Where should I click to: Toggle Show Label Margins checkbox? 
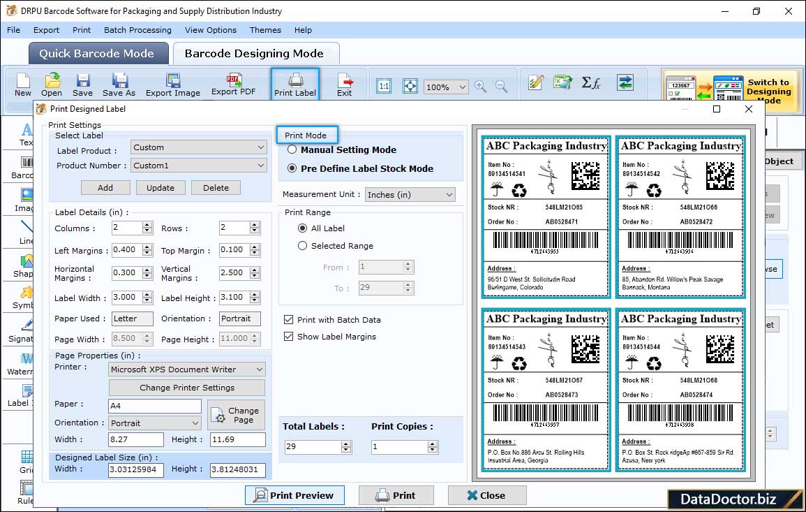coord(288,337)
